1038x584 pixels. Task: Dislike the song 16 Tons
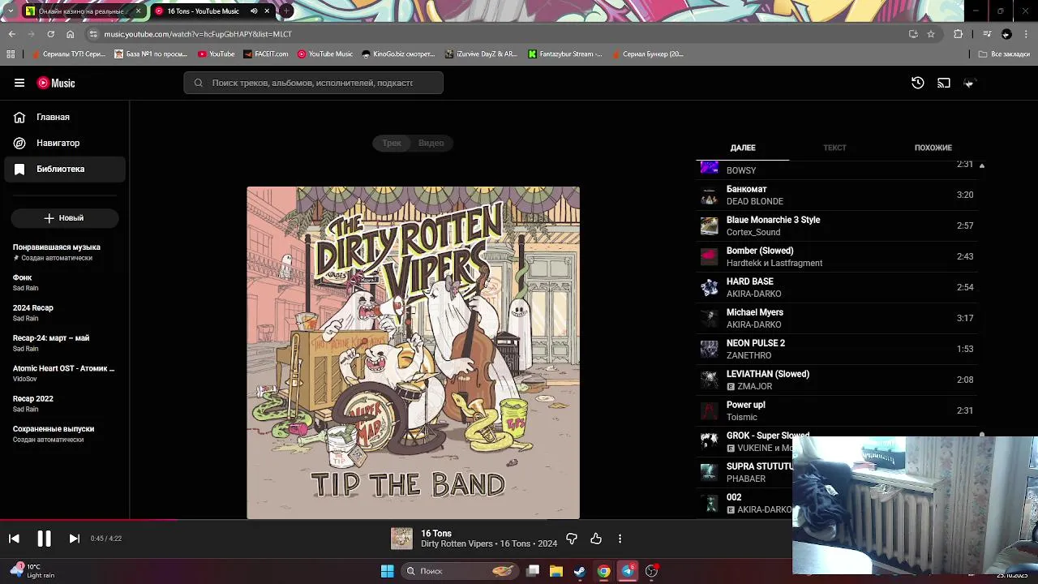572,539
